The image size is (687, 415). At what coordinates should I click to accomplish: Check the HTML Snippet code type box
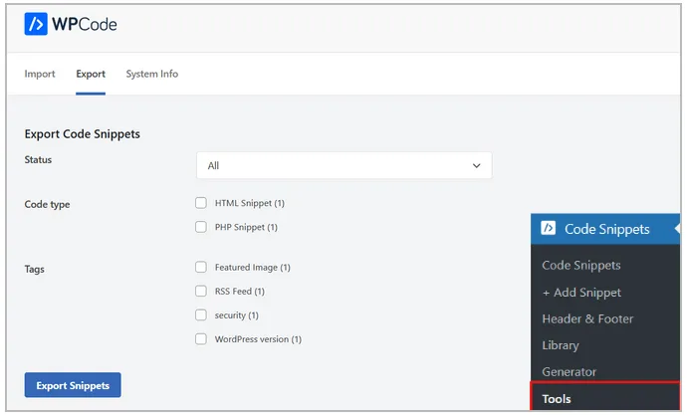click(201, 203)
